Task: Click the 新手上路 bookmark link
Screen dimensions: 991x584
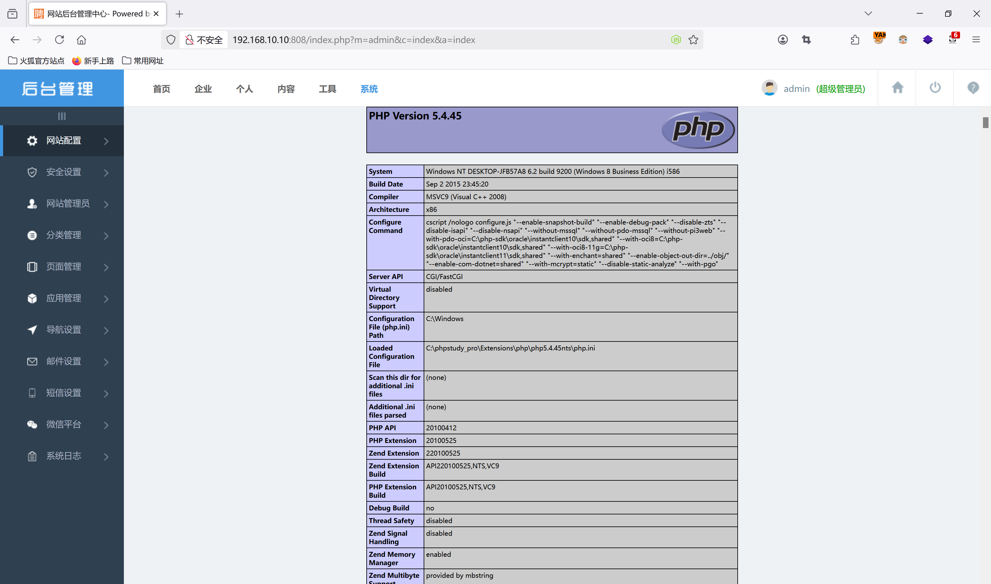Action: (93, 61)
